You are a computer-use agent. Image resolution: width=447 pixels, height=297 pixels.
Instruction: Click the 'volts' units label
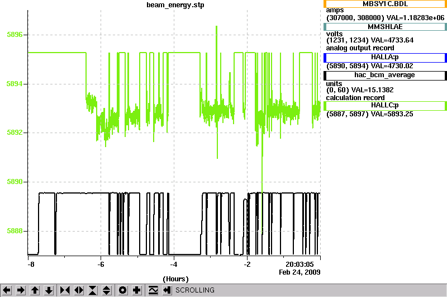(334, 34)
